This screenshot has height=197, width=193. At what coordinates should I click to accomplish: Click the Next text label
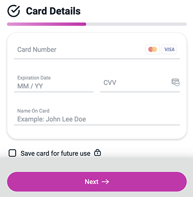pyautogui.click(x=92, y=182)
